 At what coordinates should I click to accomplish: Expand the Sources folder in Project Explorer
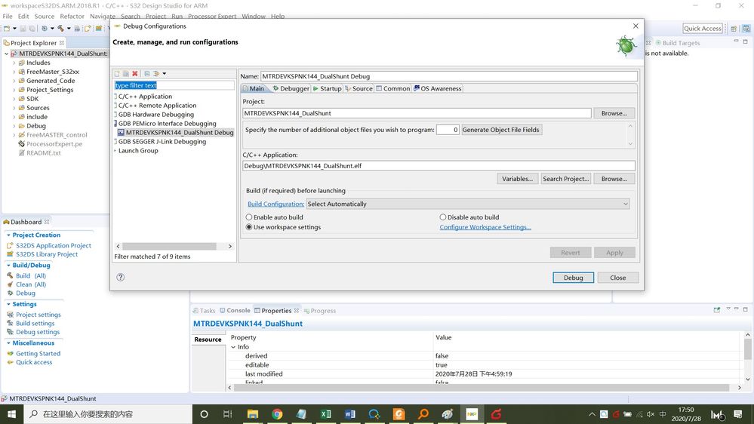click(14, 108)
